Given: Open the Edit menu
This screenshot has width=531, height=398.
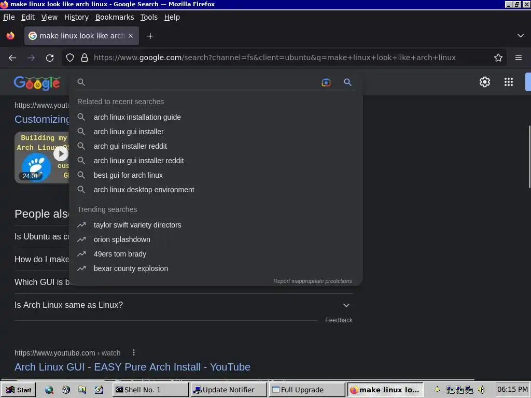Looking at the screenshot, I should pyautogui.click(x=28, y=17).
